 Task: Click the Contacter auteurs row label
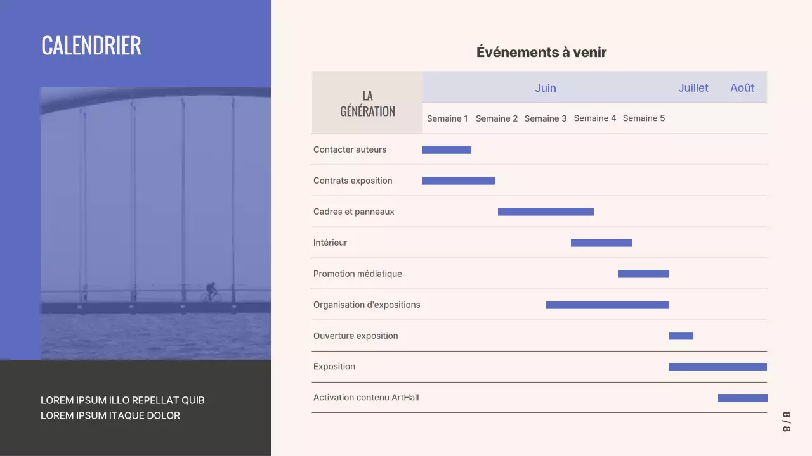350,149
